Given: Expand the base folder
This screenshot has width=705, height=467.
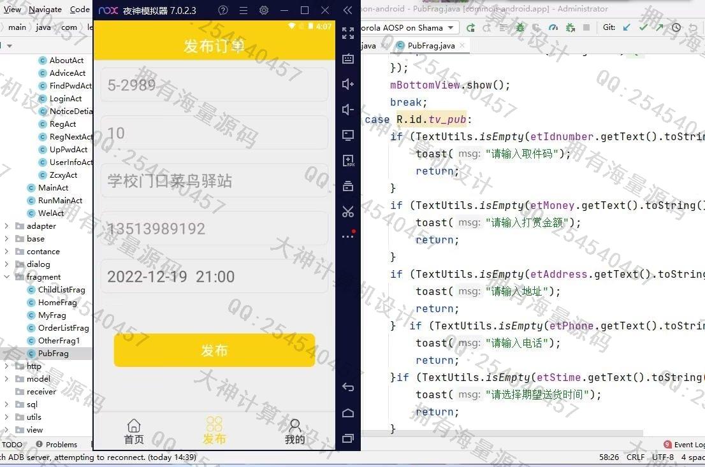Looking at the screenshot, I should pos(6,239).
